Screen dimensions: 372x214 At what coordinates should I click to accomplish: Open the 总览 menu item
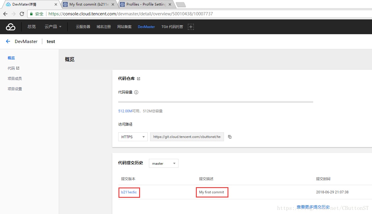(x=32, y=27)
